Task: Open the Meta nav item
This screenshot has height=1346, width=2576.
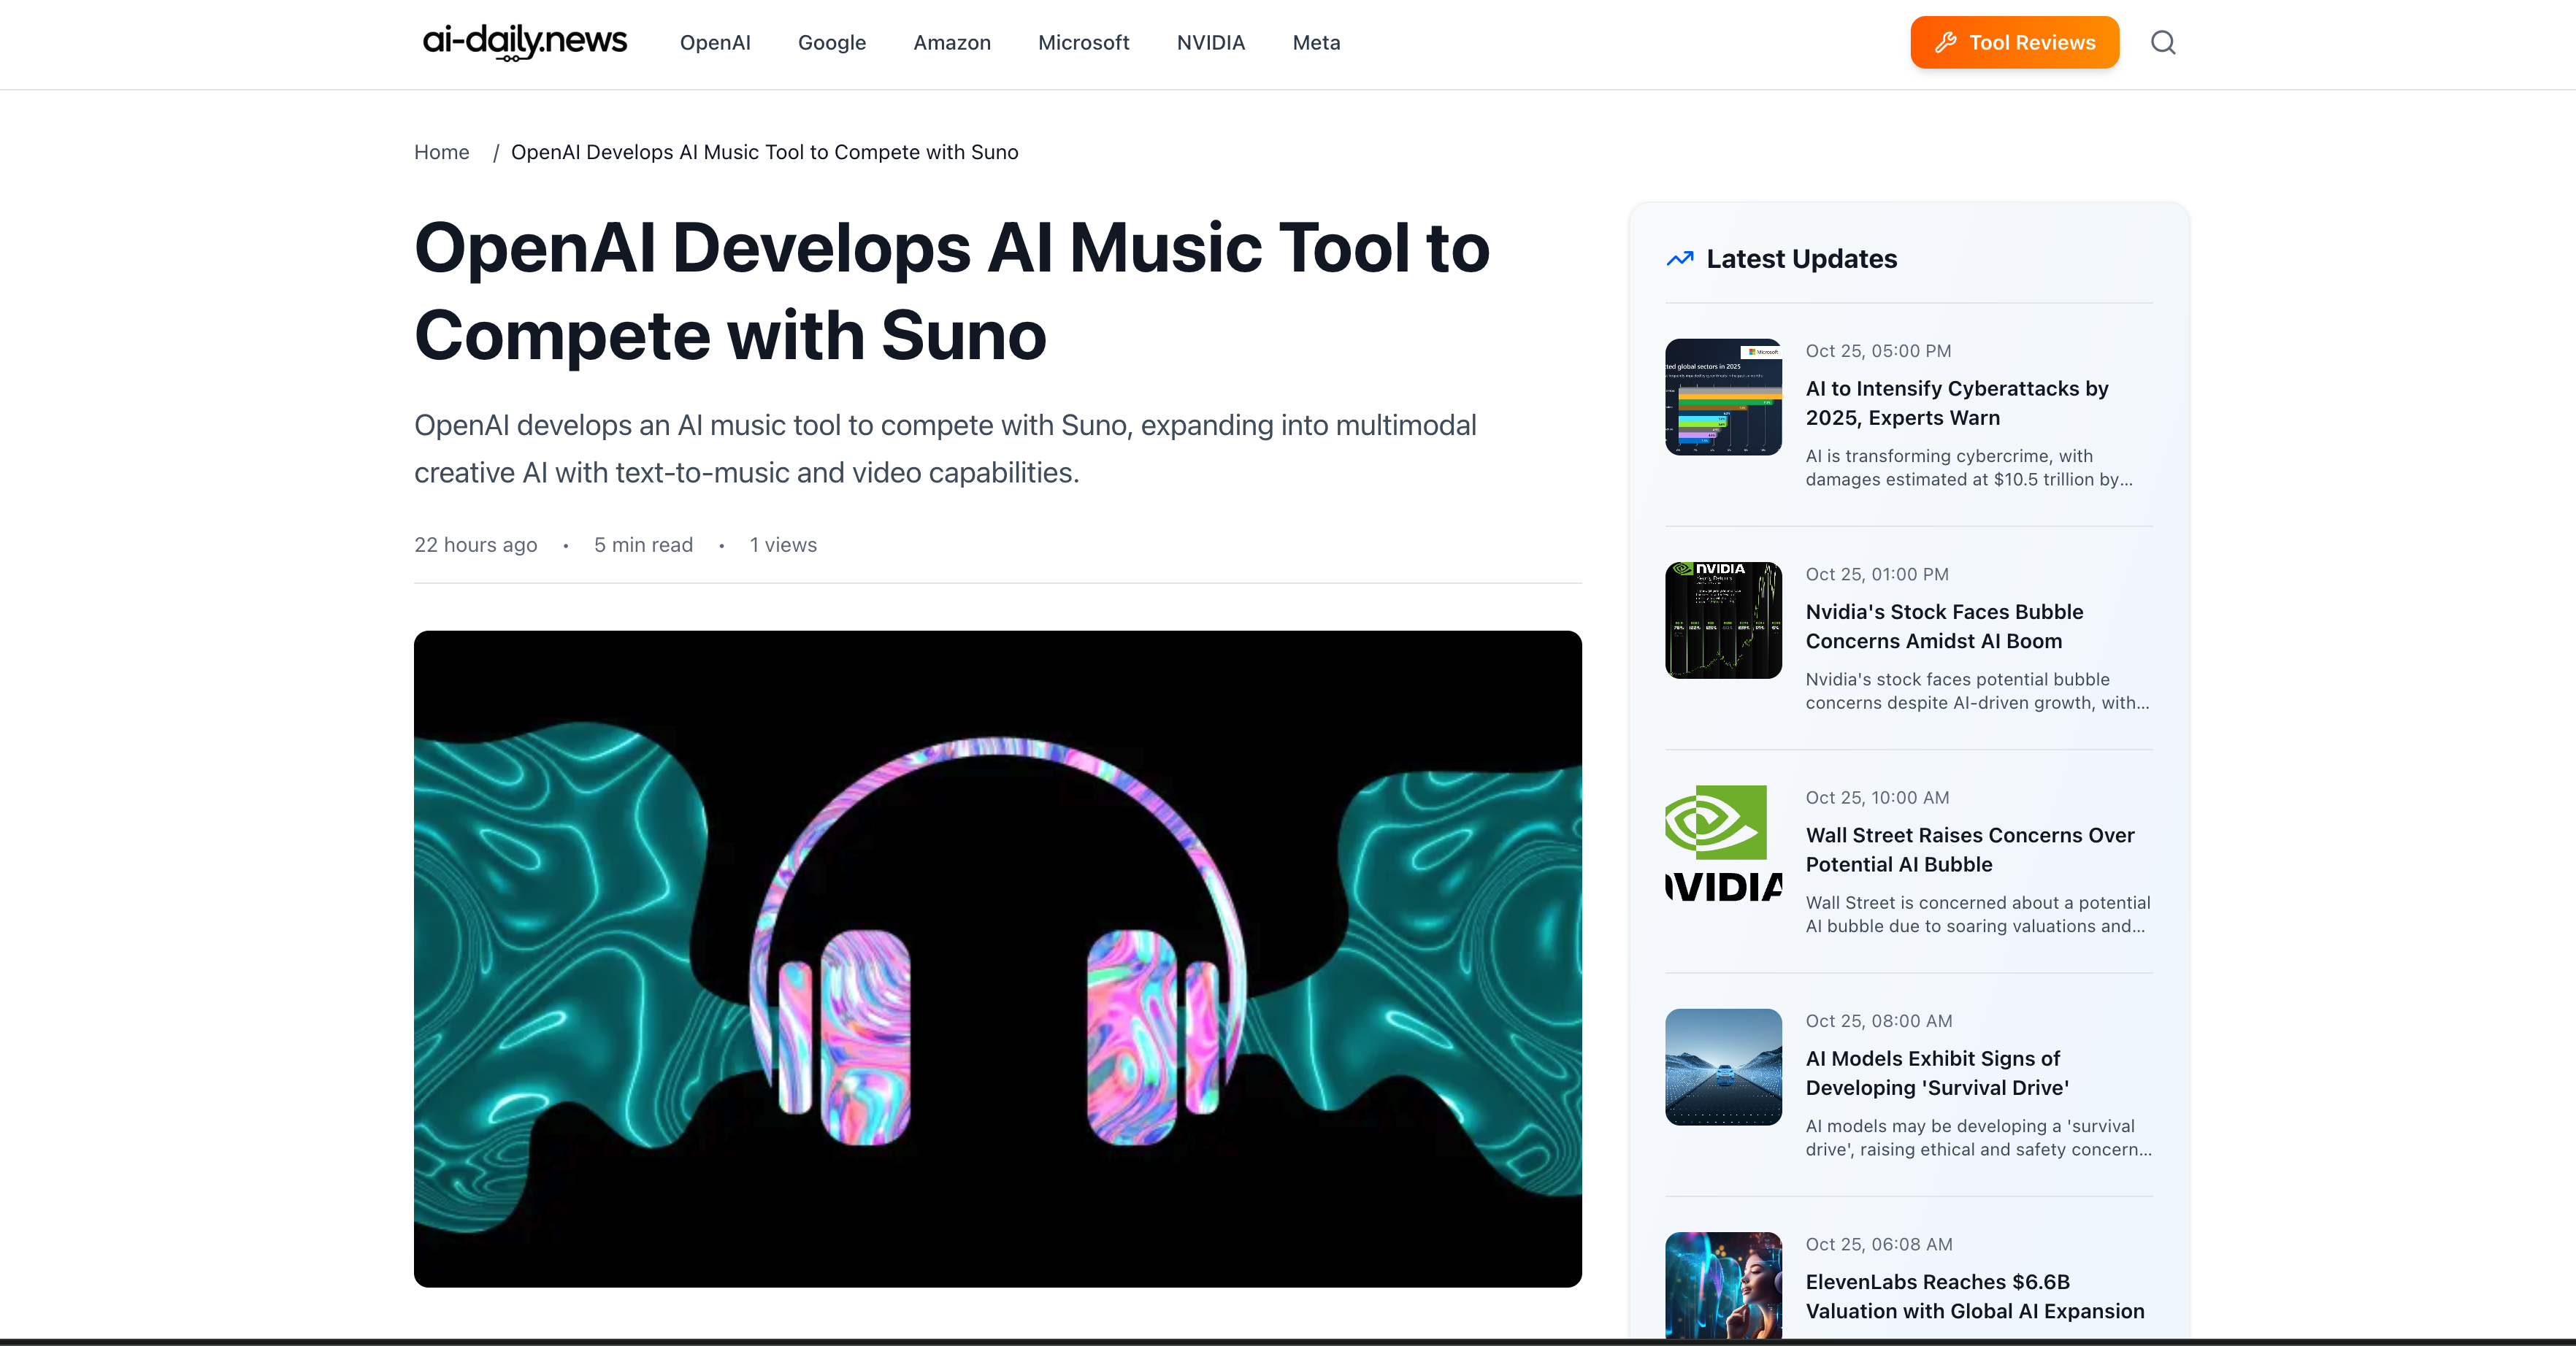Action: pyautogui.click(x=1315, y=42)
